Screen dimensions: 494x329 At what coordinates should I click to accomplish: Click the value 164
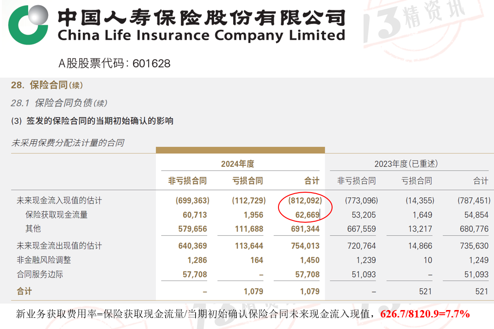257,260
